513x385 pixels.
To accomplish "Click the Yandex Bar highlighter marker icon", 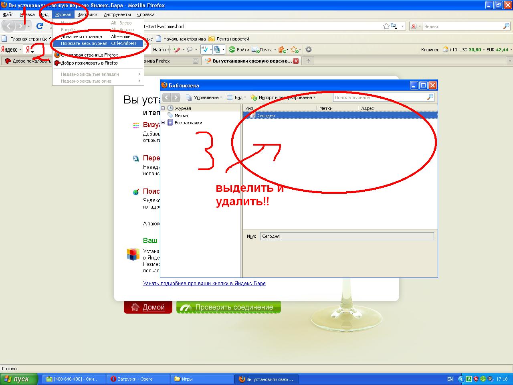I will [177, 50].
